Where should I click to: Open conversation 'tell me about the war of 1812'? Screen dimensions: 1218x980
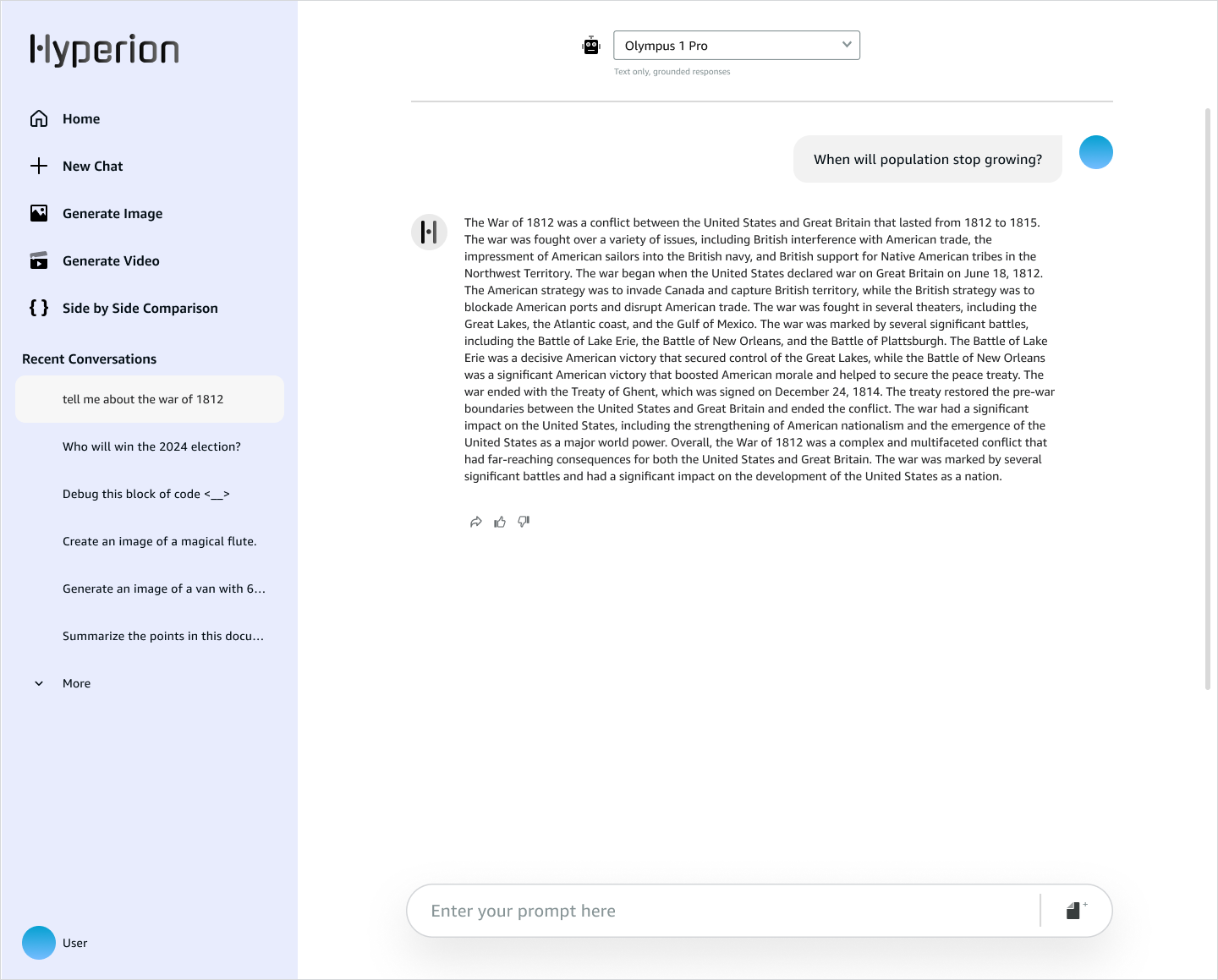pyautogui.click(x=149, y=399)
